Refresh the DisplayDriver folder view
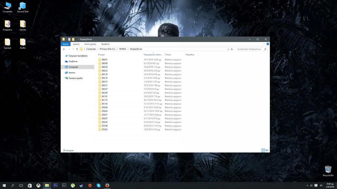This screenshot has height=189, width=337. pos(232,49)
